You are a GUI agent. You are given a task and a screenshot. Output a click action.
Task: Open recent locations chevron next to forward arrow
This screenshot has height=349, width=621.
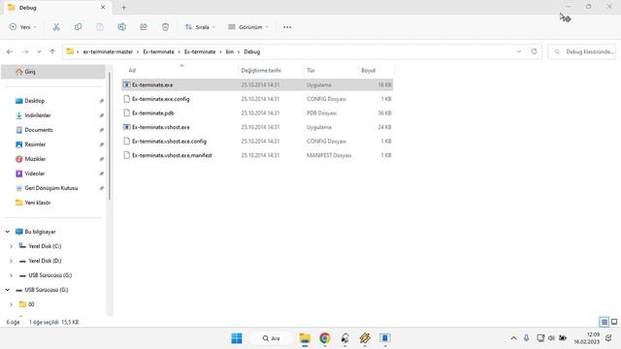pyautogui.click(x=39, y=51)
